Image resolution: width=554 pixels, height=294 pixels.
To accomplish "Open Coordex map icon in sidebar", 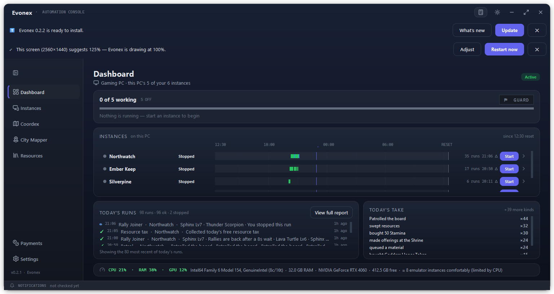I will point(16,124).
